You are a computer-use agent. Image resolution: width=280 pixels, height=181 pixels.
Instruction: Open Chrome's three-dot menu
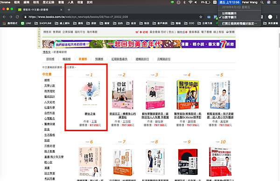(277, 17)
